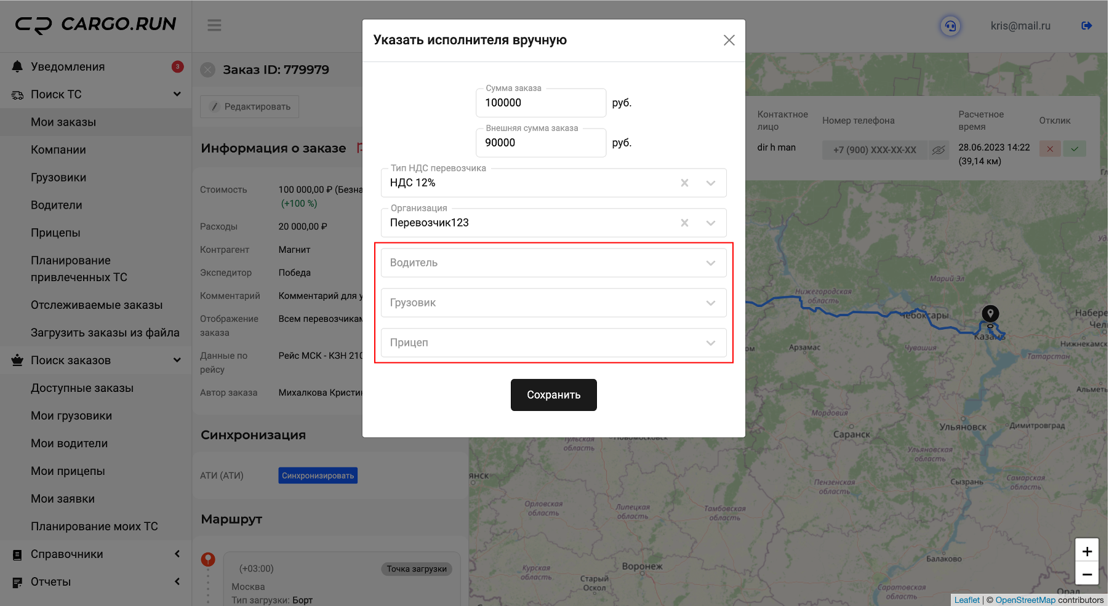Open the Грузовик dropdown
Screen dimensions: 1109x606
coord(553,303)
